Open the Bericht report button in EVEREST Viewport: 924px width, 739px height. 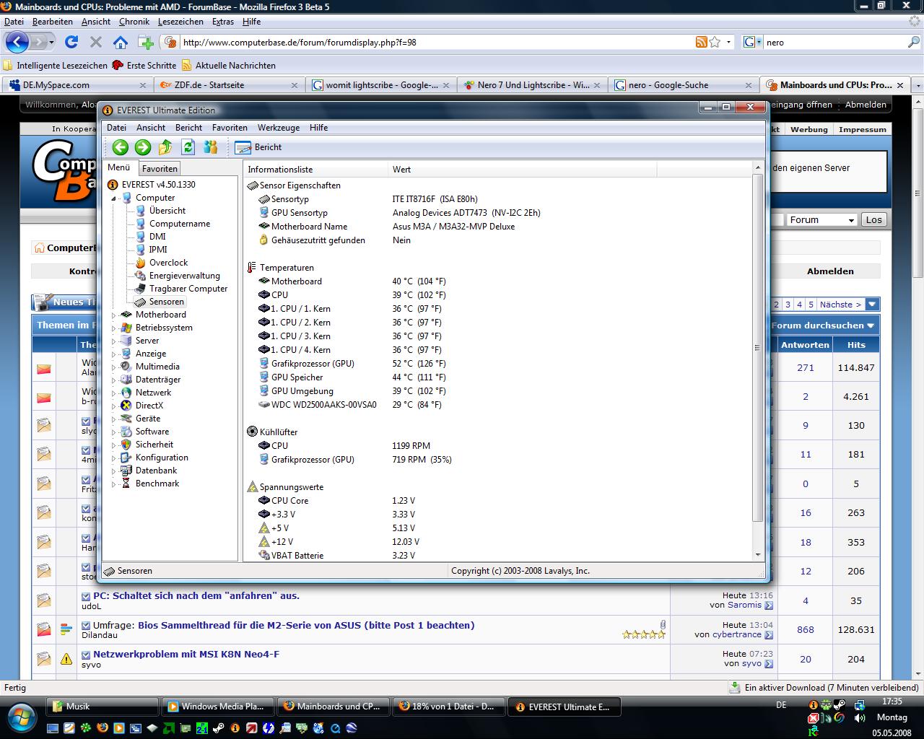(258, 147)
